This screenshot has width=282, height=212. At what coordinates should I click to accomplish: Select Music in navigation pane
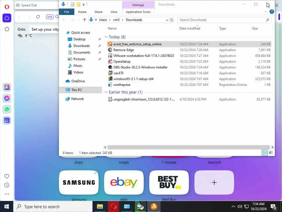pyautogui.click(x=78, y=66)
